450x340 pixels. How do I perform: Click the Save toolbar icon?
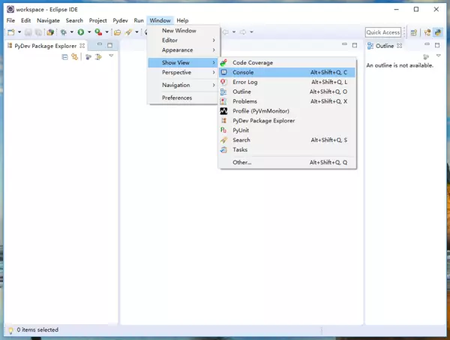[28, 32]
